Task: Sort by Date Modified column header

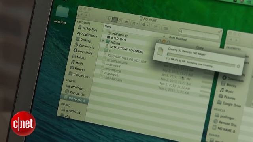Action: 178,39
